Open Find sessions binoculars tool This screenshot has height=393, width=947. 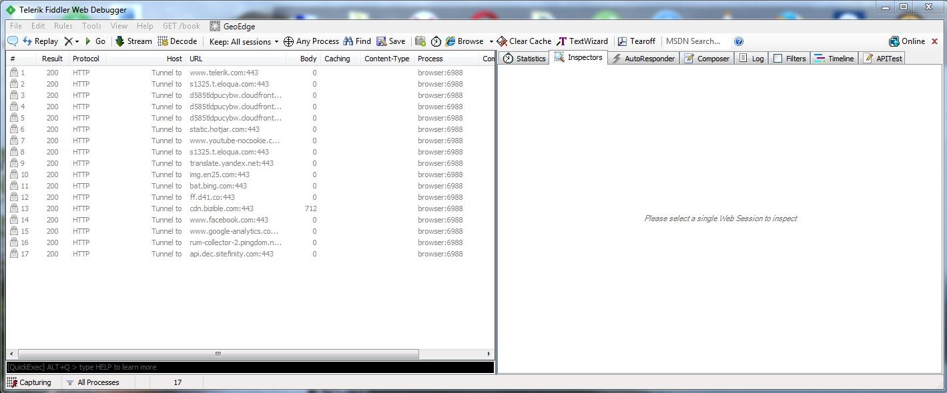pos(357,41)
